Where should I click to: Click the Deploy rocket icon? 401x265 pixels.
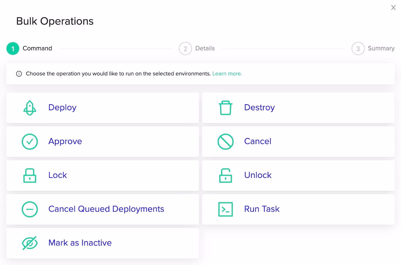30,108
